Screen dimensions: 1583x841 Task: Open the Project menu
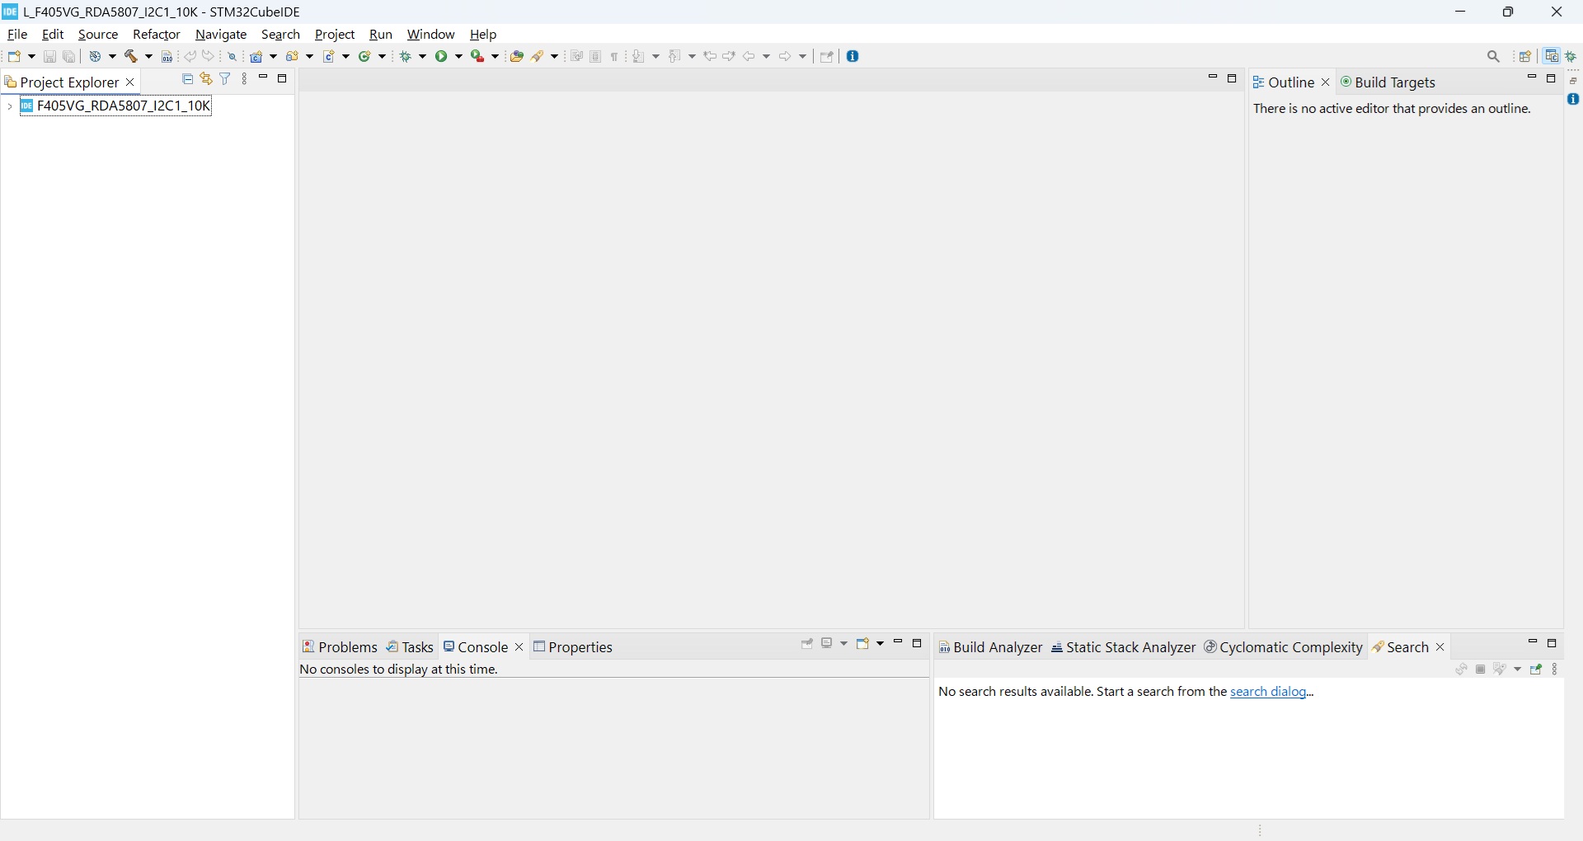(335, 35)
